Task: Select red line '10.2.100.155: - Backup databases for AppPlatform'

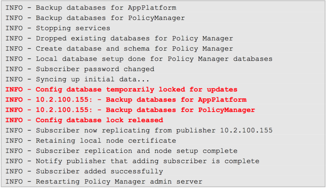Action: 126,100
